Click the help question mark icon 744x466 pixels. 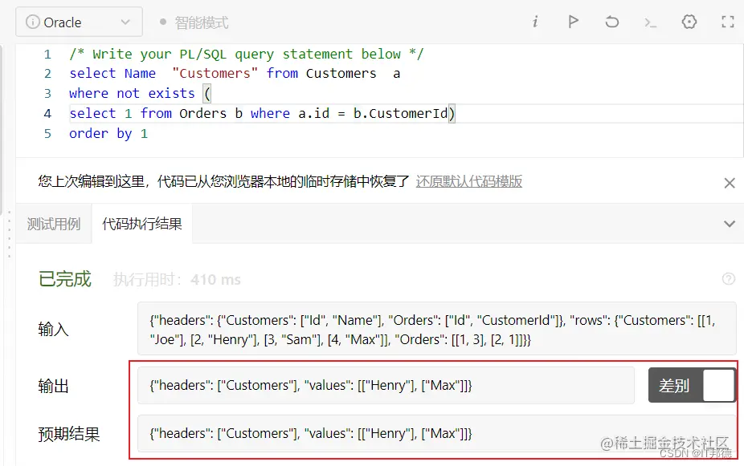point(729,279)
